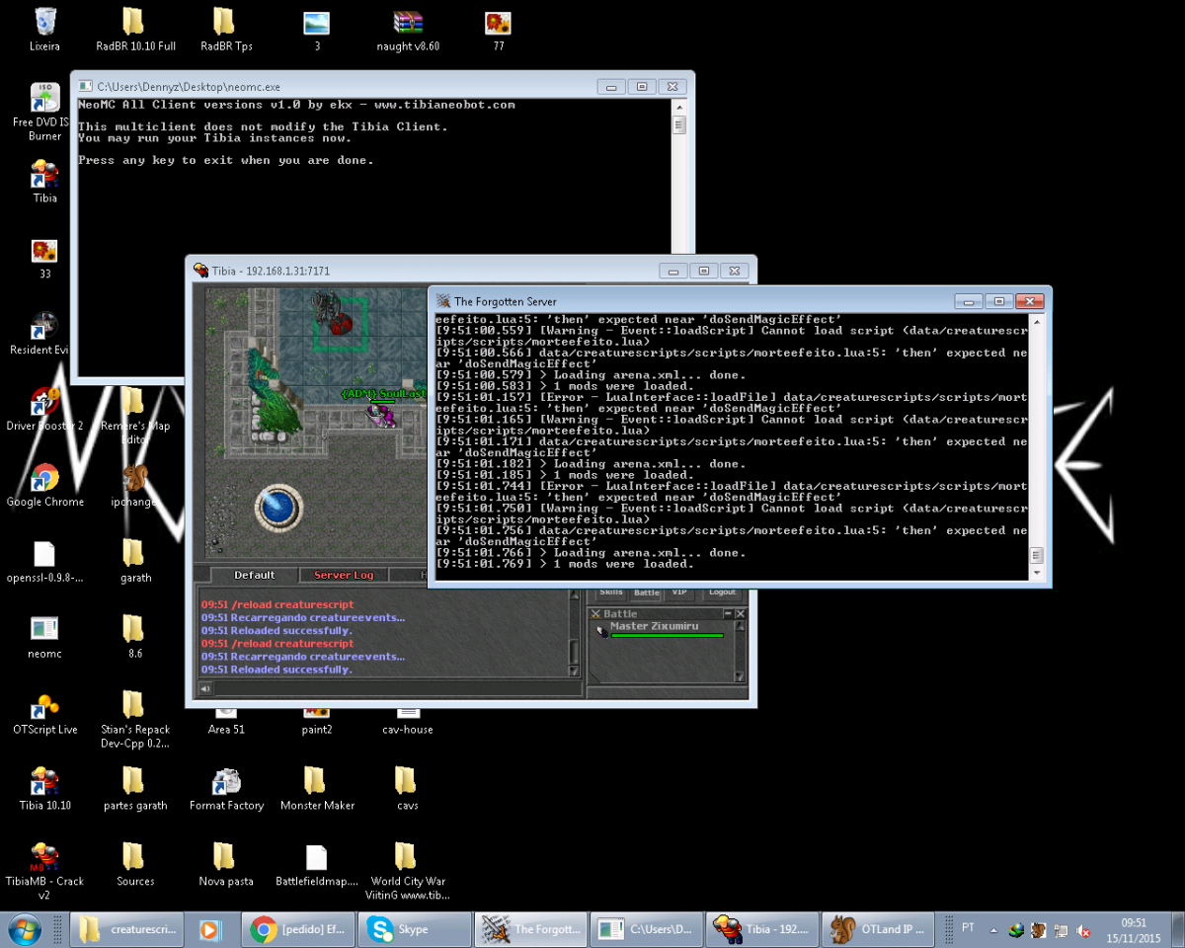1185x948 pixels.
Task: Open the Skills panel button
Action: click(x=611, y=592)
